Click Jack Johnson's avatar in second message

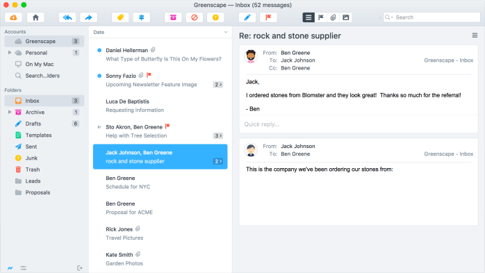(x=251, y=150)
